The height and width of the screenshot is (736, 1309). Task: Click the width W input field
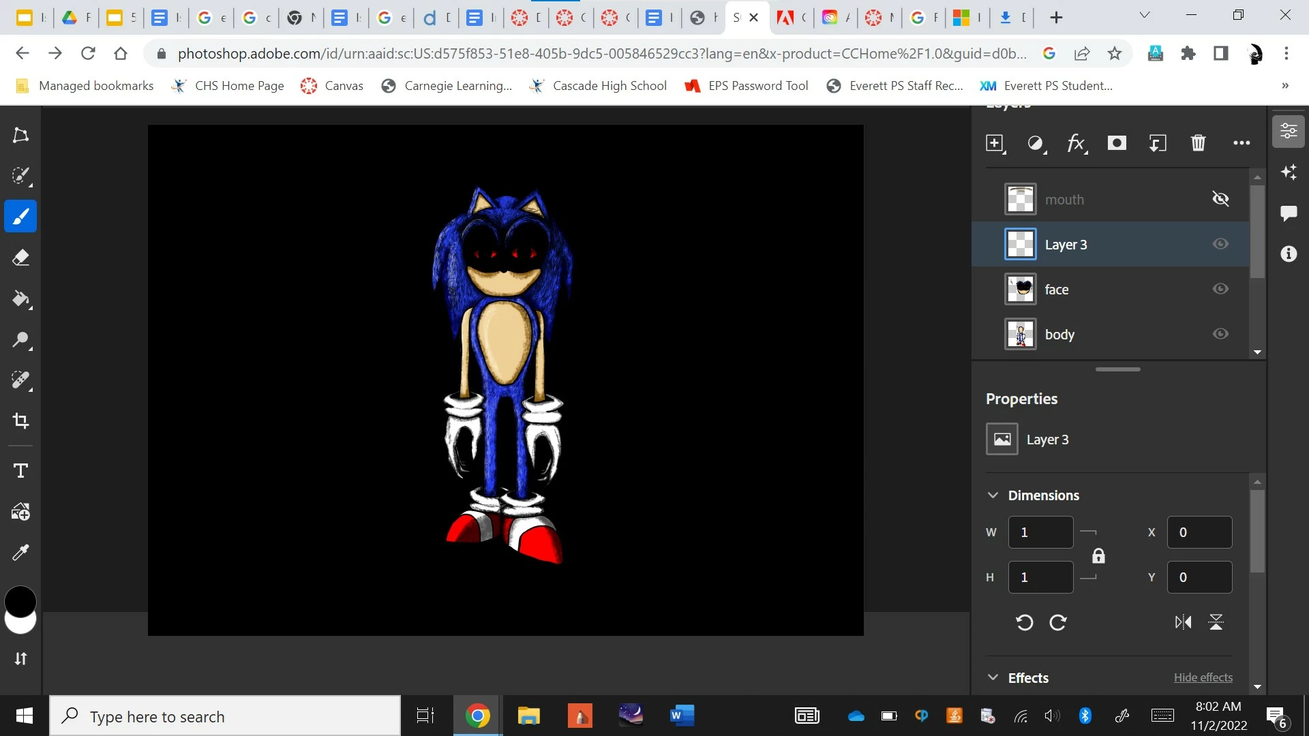[1040, 532]
